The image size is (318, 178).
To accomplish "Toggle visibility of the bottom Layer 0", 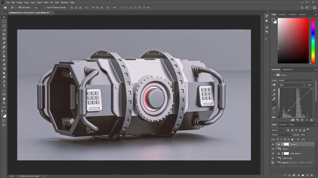I will pos(273,163).
